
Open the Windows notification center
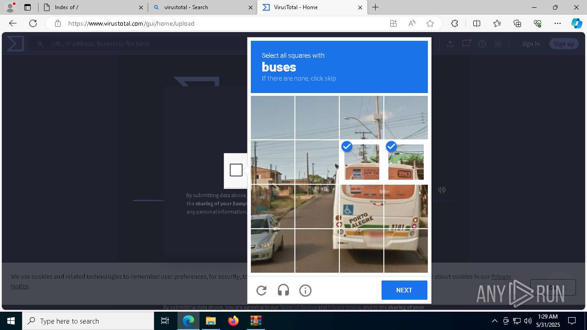[x=572, y=321]
